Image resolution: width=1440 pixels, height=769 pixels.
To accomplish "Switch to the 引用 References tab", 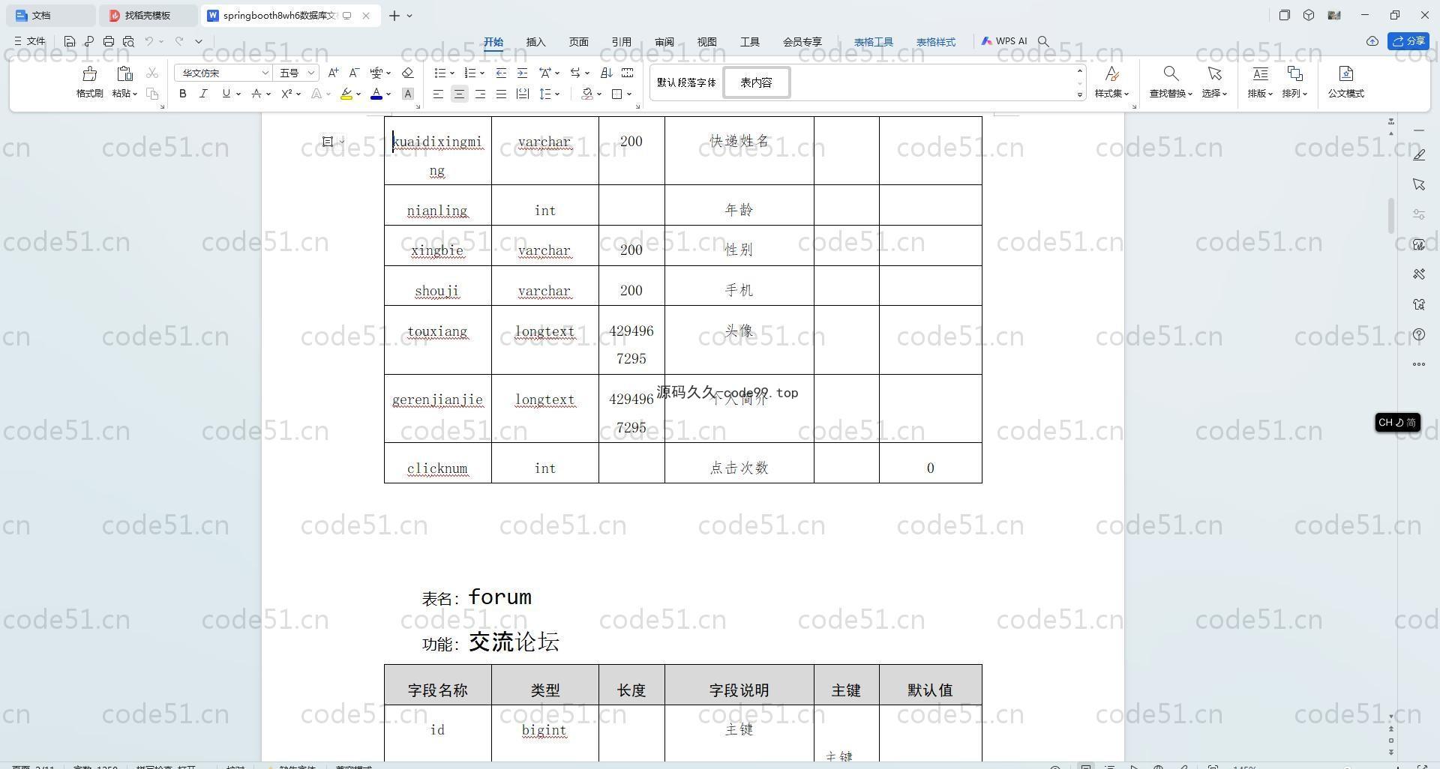I will pyautogui.click(x=621, y=42).
